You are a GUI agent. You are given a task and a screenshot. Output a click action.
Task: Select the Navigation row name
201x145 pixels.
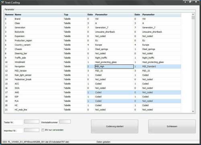pos(20,66)
